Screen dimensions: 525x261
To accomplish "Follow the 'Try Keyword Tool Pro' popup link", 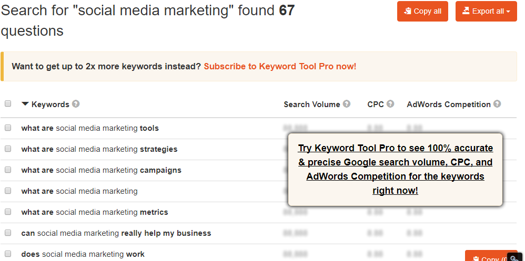I will click(x=396, y=170).
